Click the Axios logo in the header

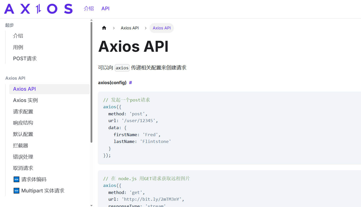pyautogui.click(x=38, y=9)
